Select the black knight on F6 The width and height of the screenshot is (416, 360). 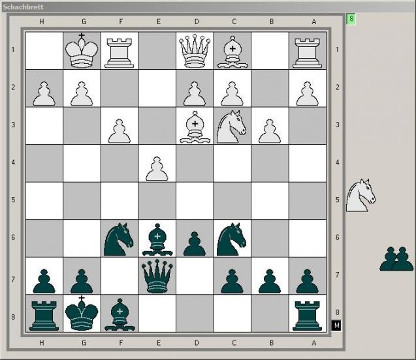pyautogui.click(x=119, y=239)
